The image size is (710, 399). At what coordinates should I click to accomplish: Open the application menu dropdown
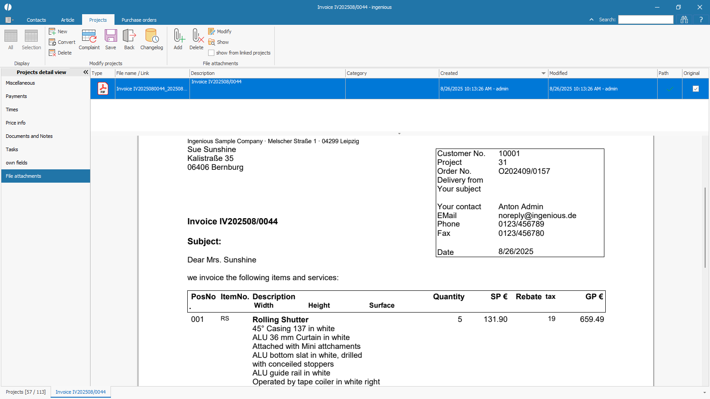(9, 20)
